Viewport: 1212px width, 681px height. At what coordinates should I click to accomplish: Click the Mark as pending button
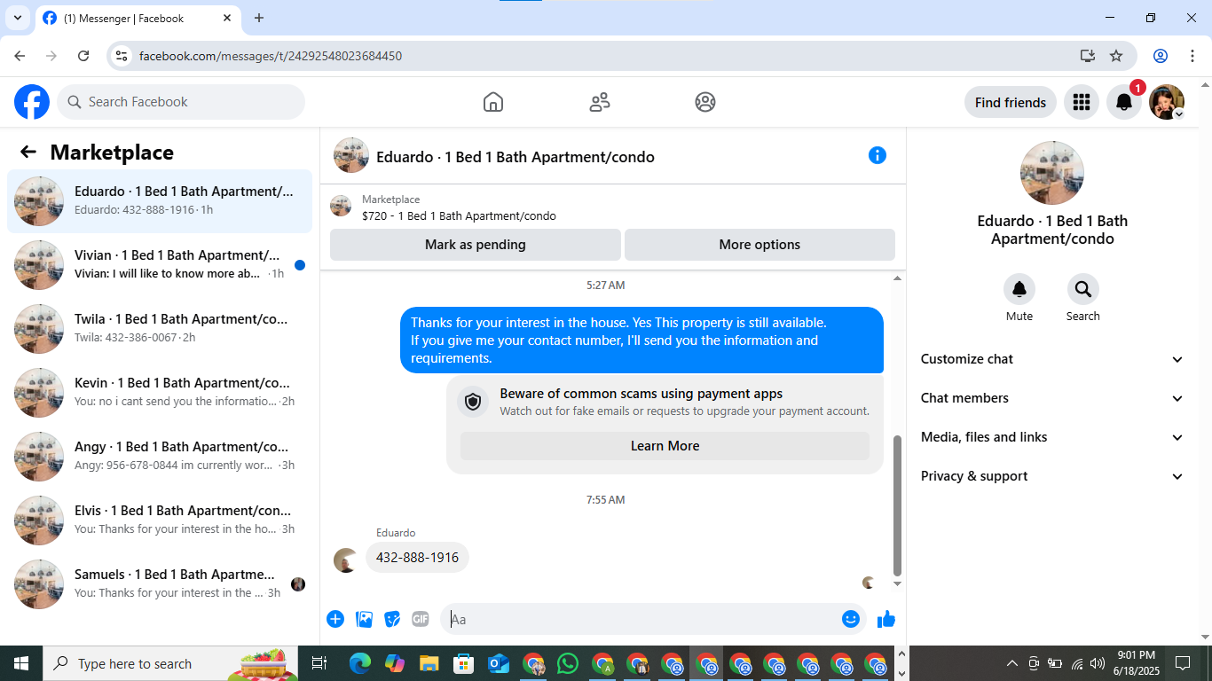[476, 245]
